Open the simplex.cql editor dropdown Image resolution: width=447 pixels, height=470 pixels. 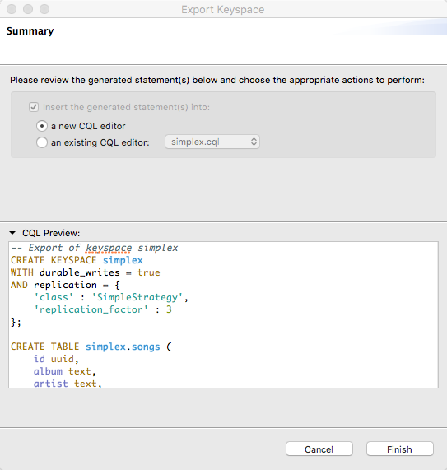point(212,142)
